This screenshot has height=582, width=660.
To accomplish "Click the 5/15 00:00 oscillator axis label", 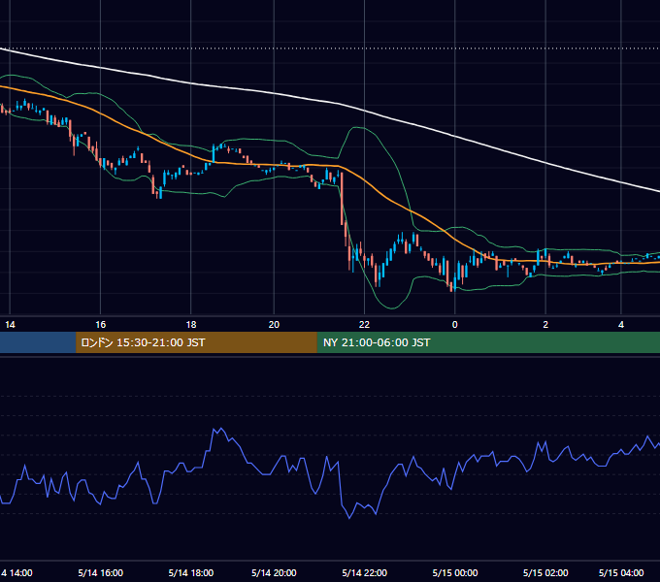I will pos(455,572).
